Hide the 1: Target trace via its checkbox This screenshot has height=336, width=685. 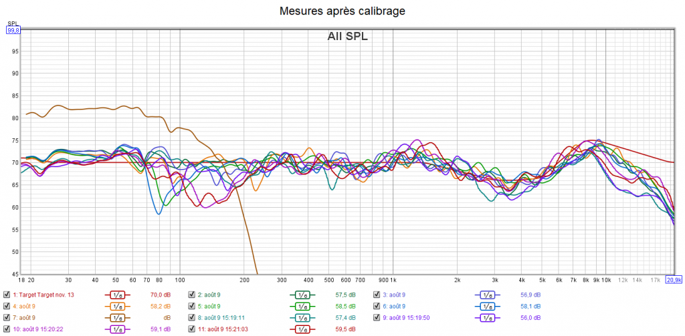coord(7,295)
